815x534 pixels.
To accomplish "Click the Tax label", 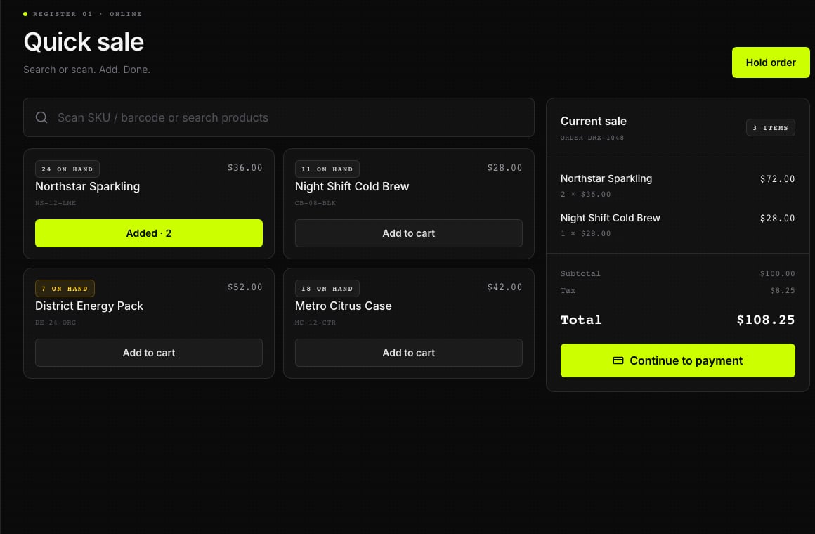I will coord(568,291).
